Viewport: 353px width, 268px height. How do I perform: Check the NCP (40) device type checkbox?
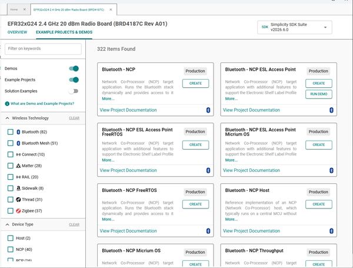(x=11, y=249)
